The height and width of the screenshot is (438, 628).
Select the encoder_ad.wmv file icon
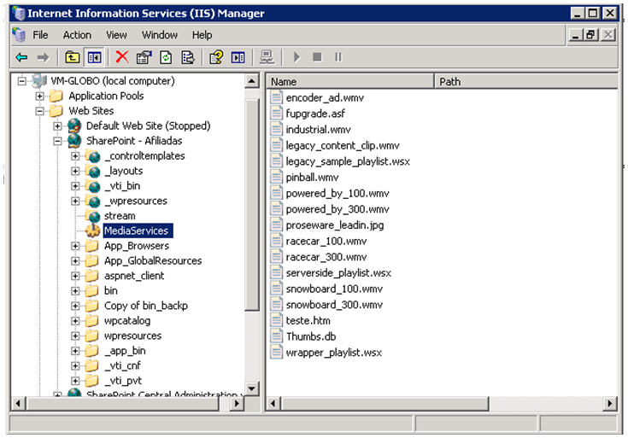(276, 97)
